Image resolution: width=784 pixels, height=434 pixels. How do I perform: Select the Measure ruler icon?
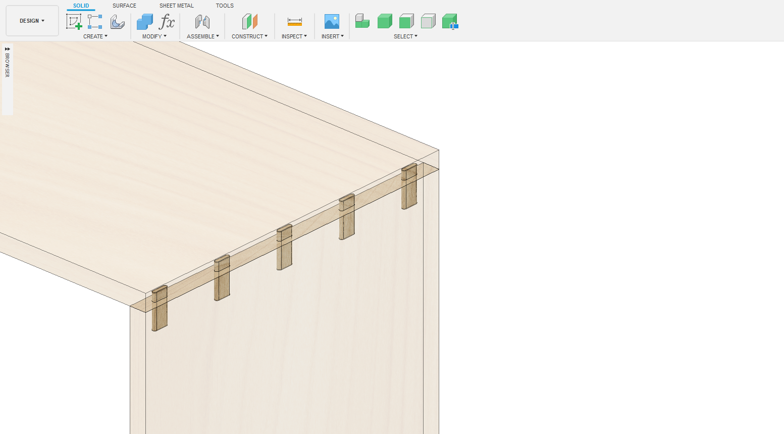[294, 22]
